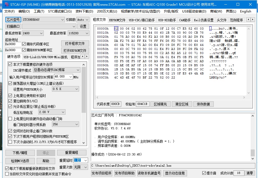
Task: Click hardware options list scroll-up arrow
Action: 83,65
